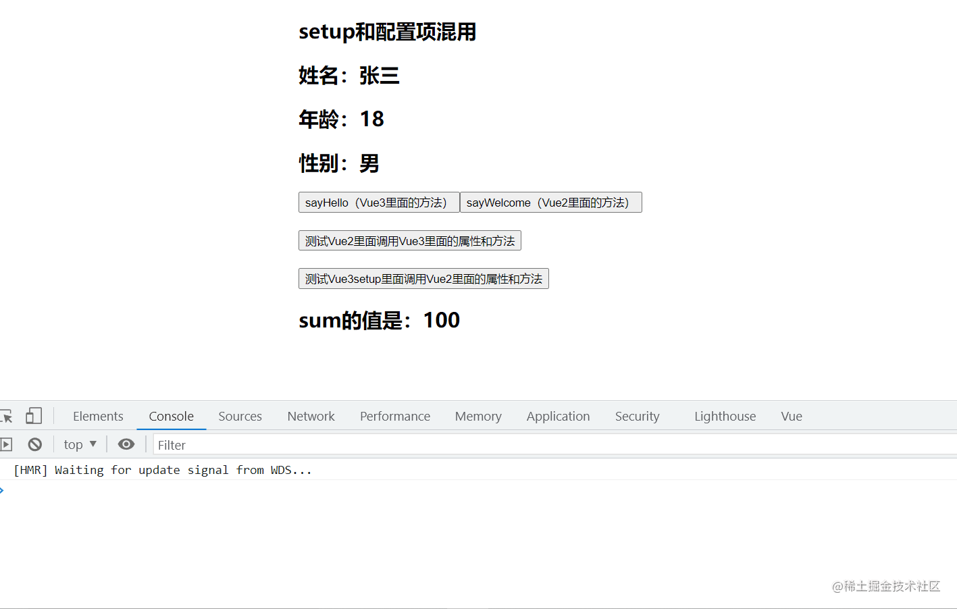Switch to the Network panel

310,416
